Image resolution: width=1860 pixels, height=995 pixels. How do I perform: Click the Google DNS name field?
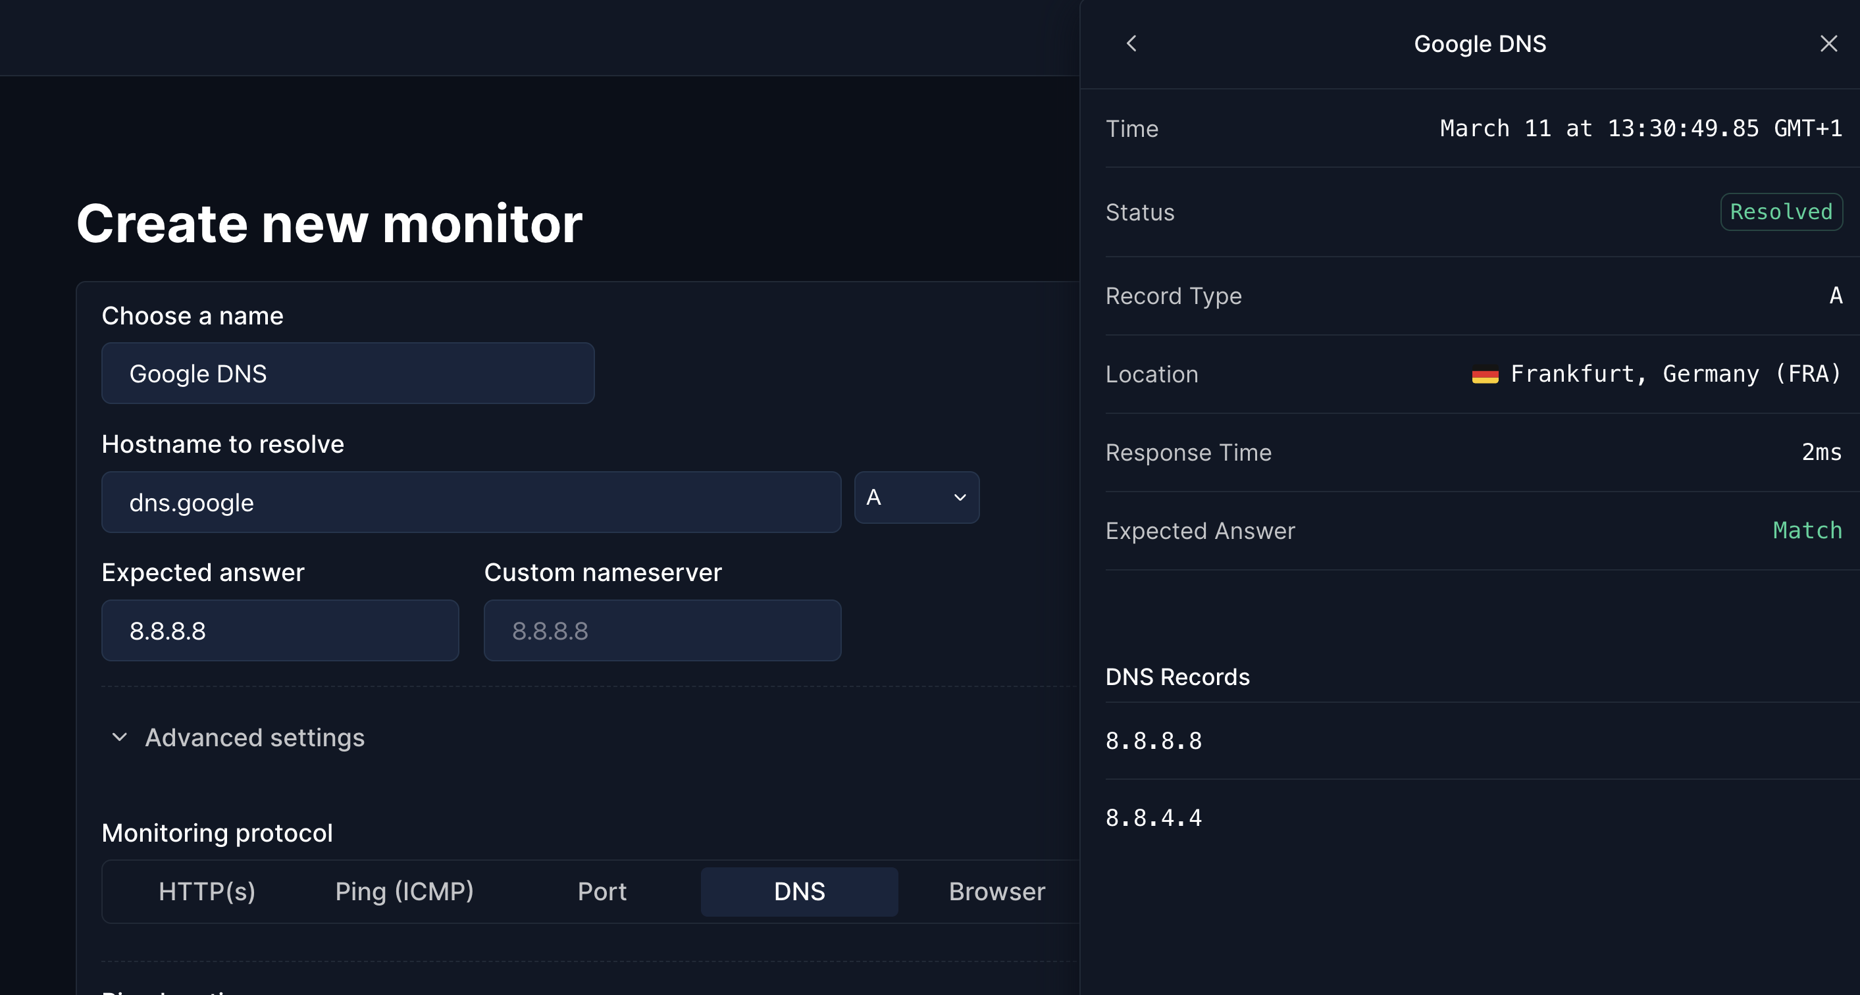click(x=348, y=373)
